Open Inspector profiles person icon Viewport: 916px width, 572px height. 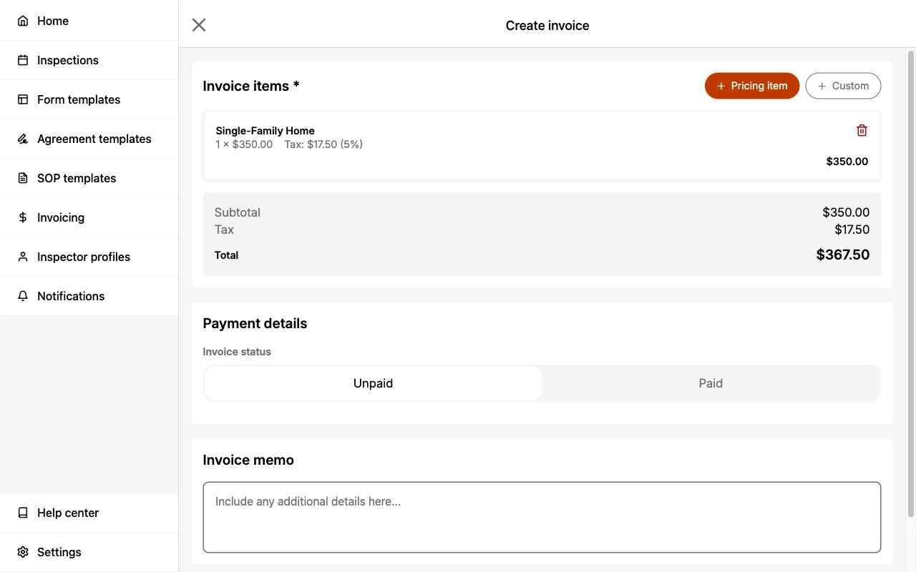click(22, 257)
